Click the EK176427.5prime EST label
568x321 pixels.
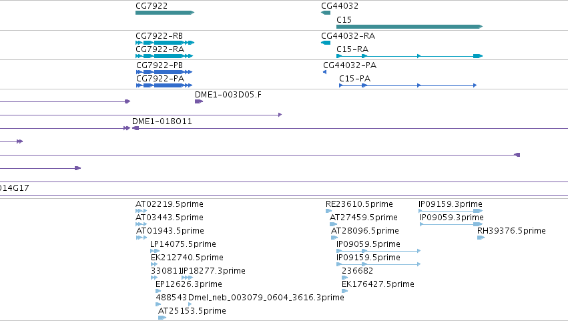click(x=378, y=284)
